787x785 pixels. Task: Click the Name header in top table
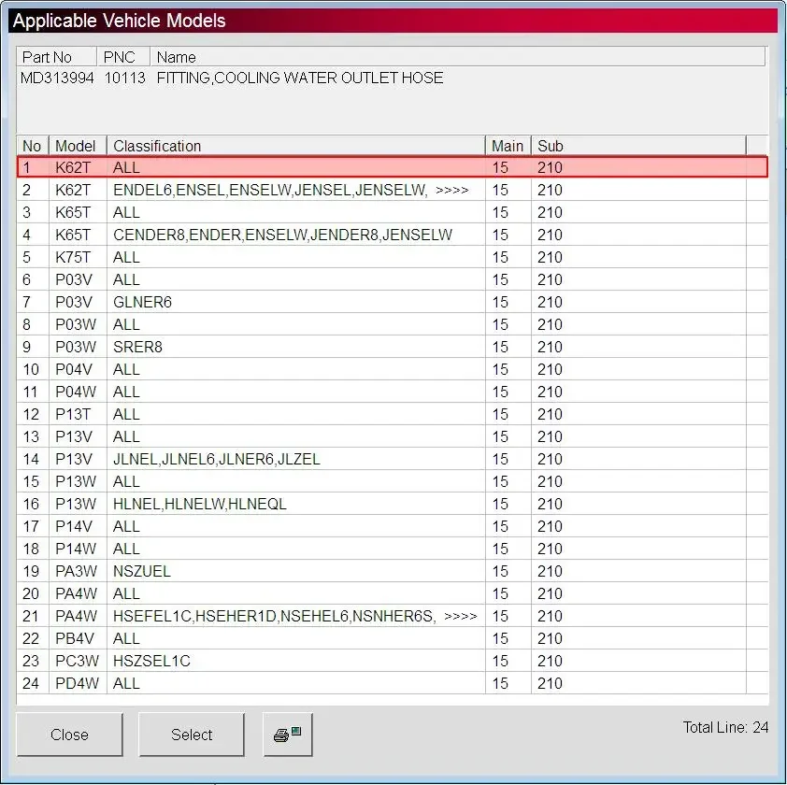tap(457, 57)
